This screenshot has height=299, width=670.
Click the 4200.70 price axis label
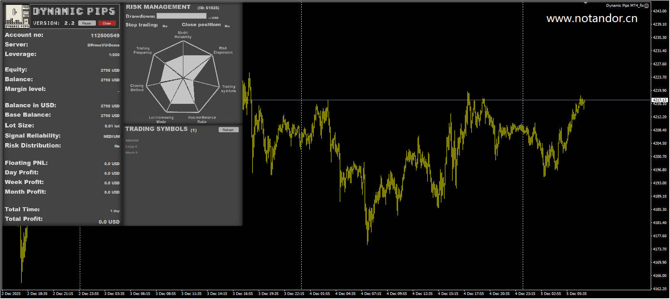[660, 157]
